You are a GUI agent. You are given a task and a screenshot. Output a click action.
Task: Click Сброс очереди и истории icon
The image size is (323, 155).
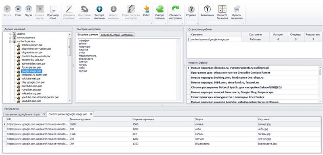coord(131,9)
